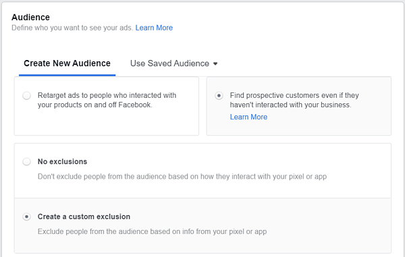Expand the Use Saved Audience dropdown arrow
This screenshot has width=405, height=257.
pyautogui.click(x=215, y=63)
